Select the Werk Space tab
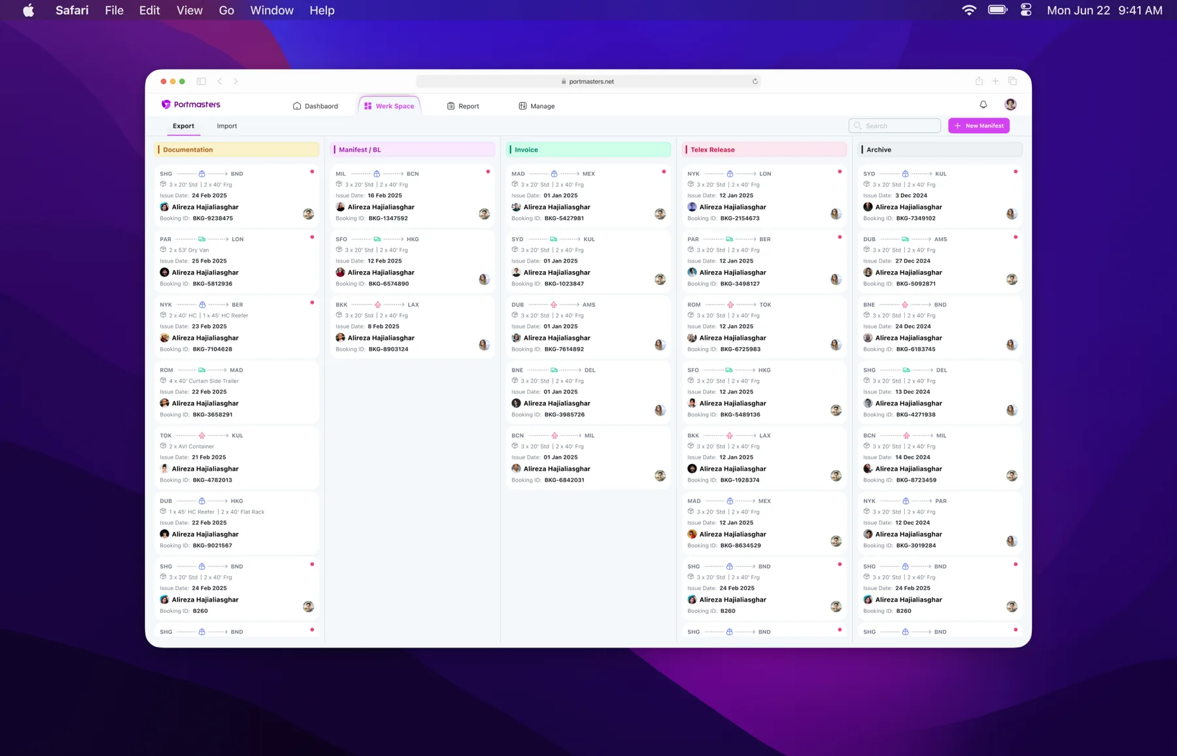The height and width of the screenshot is (756, 1177). pos(389,106)
